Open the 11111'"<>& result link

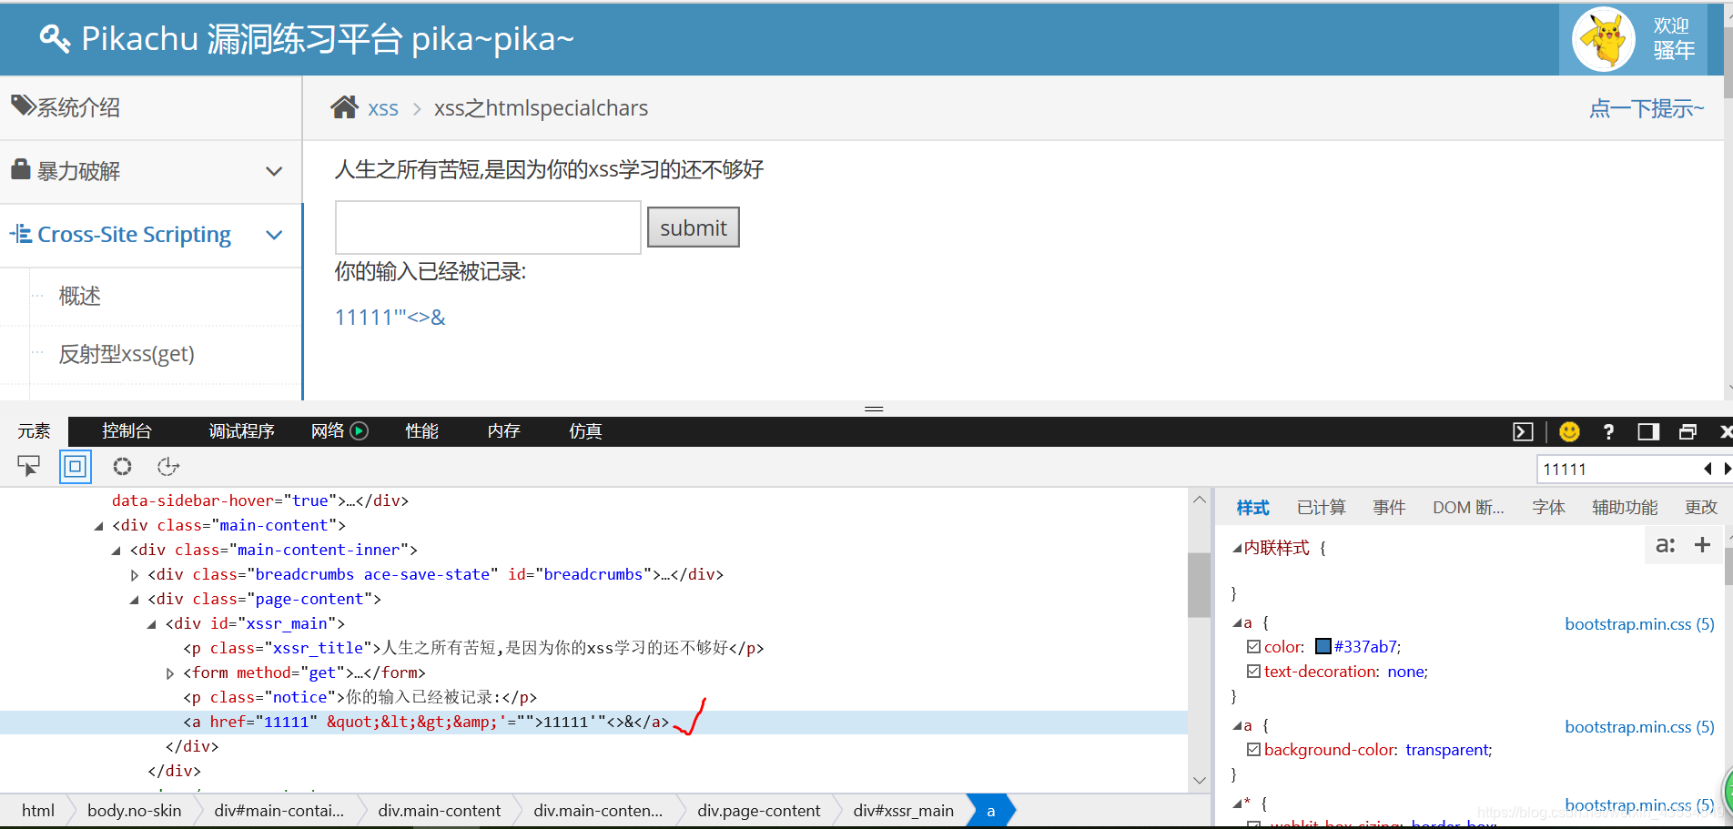pos(390,318)
